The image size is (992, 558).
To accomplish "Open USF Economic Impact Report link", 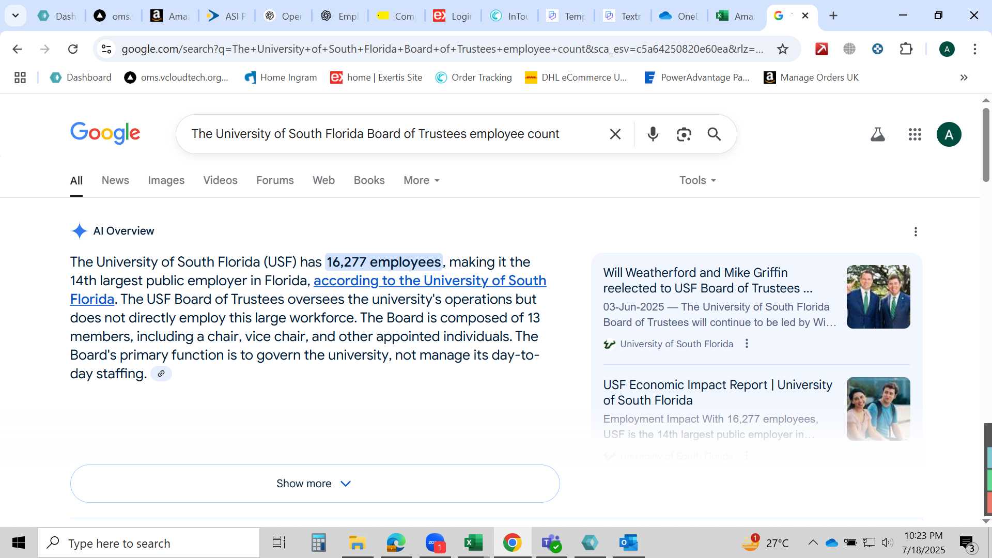I will click(x=718, y=392).
